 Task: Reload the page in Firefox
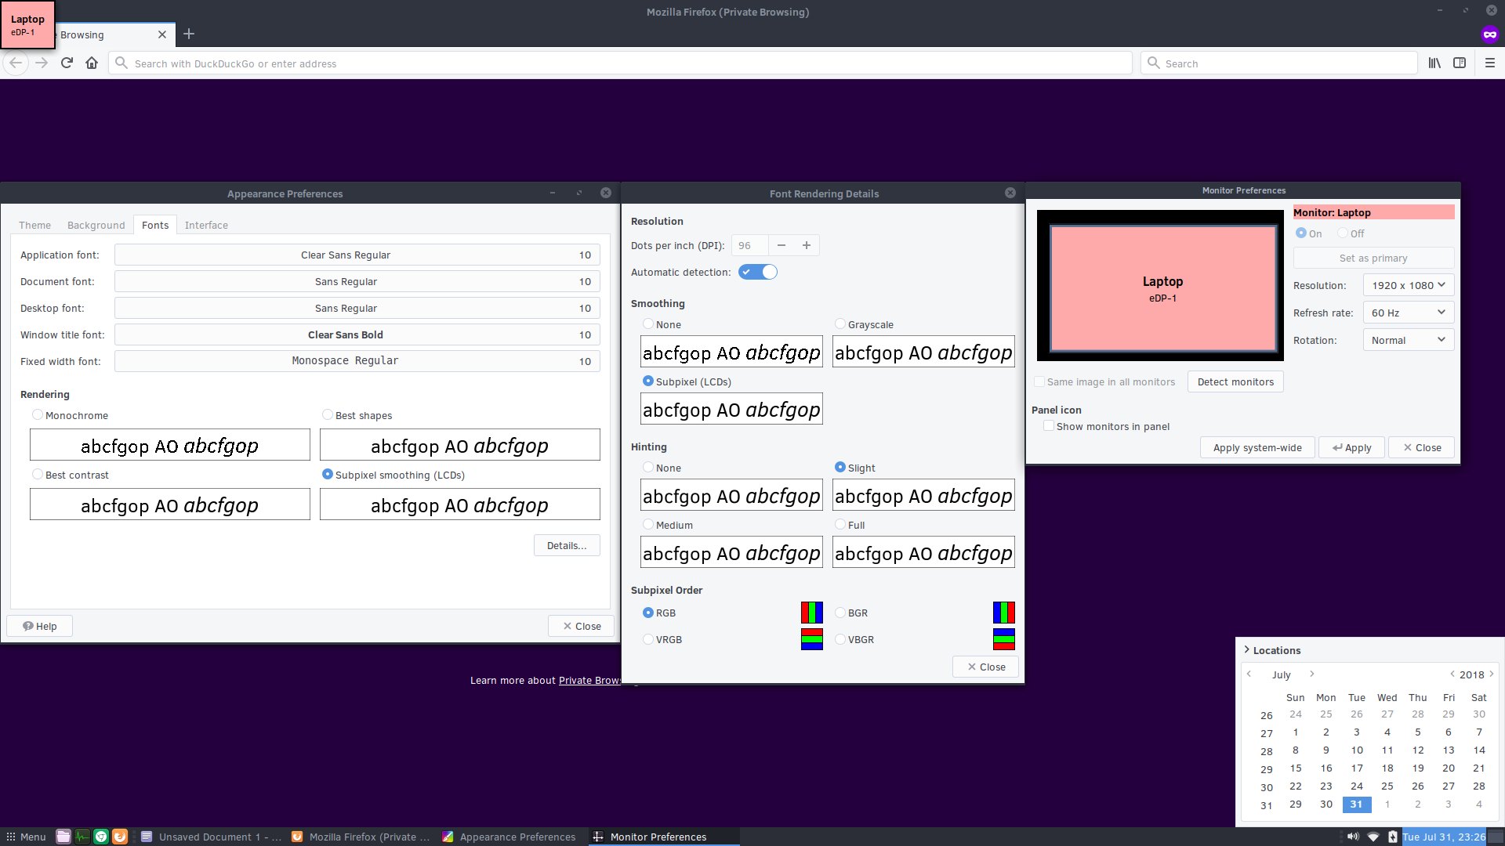coord(67,63)
